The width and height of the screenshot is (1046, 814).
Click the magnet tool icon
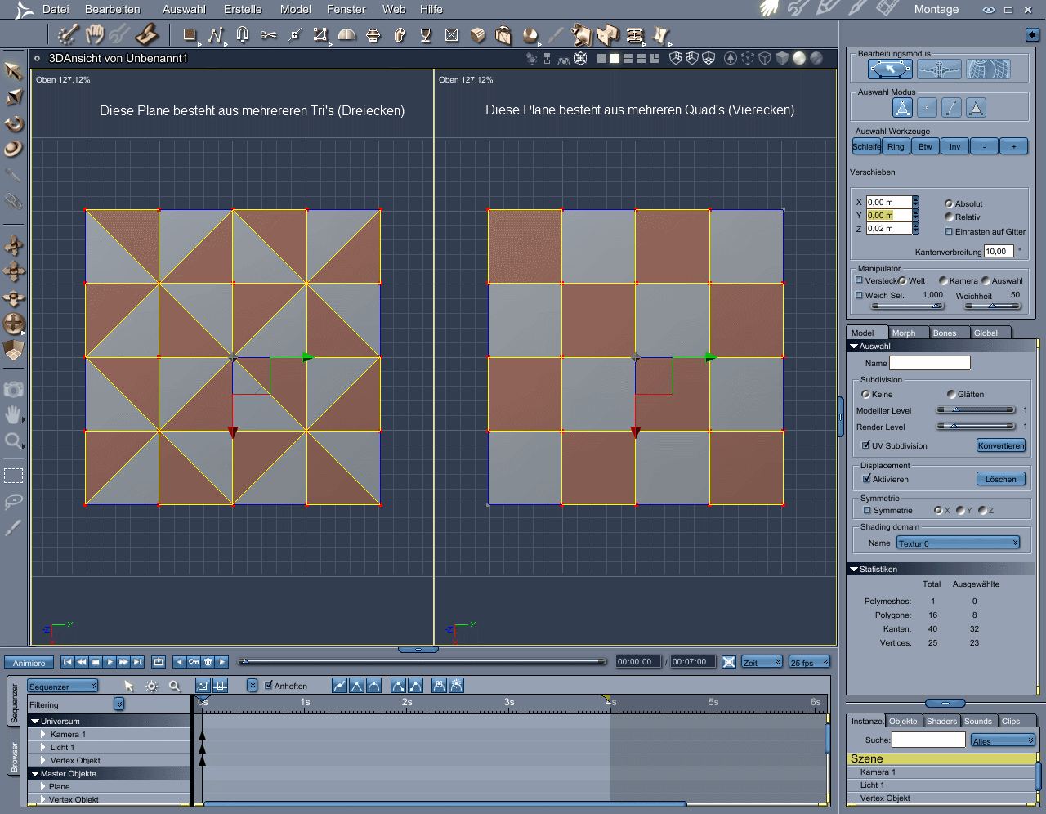(242, 34)
